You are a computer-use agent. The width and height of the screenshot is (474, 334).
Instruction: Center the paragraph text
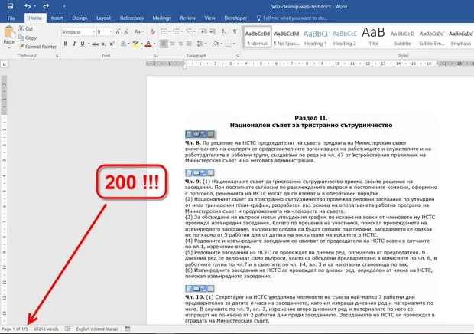[x=172, y=44]
